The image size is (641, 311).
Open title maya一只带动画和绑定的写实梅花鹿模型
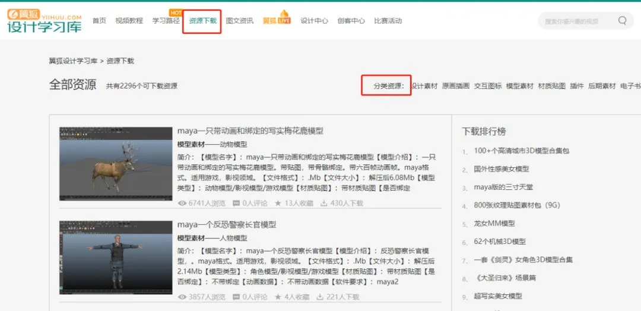click(x=250, y=131)
